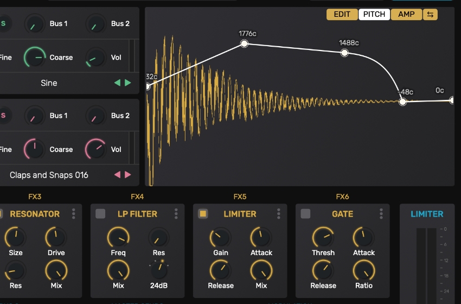Click the FX5 Limiter Mix knob
This screenshot has width=461, height=304.
[261, 270]
